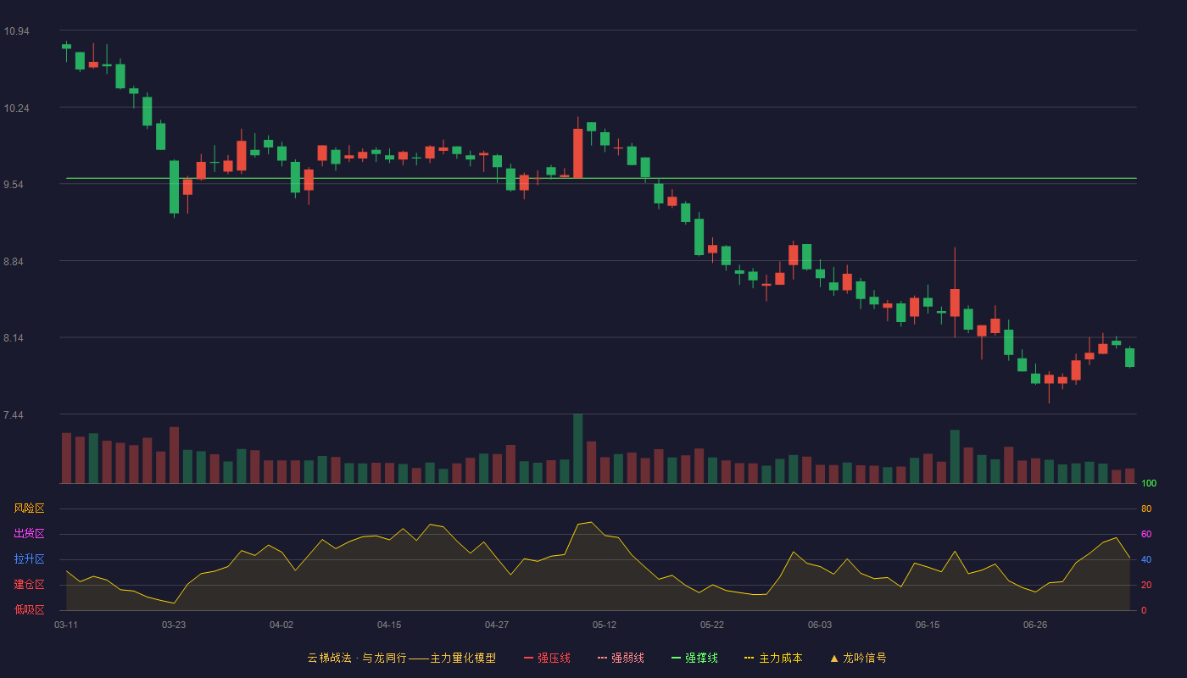Toggle the 强弱线 series label in legend
The width and height of the screenshot is (1187, 678).
627,658
